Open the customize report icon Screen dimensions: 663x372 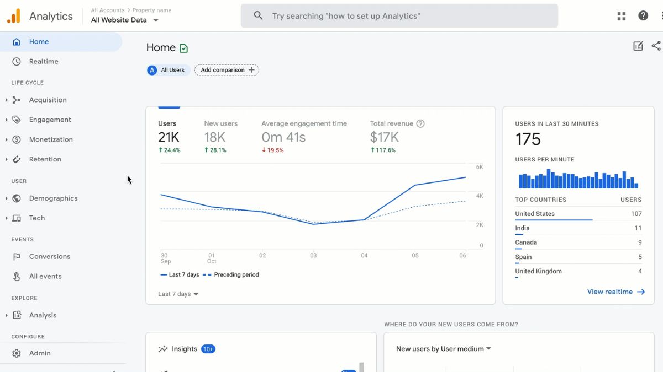(x=638, y=46)
